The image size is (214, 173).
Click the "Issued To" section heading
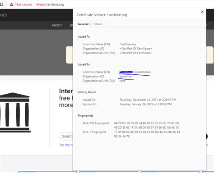coord(84,36)
